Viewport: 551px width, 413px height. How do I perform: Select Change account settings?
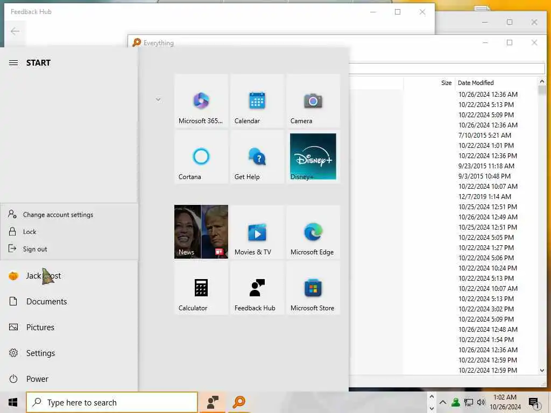point(69,215)
